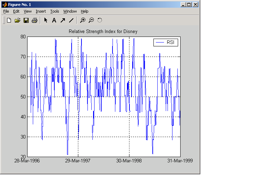Activate the Zoom In magnifier tool
This screenshot has height=175, width=261.
(83, 20)
